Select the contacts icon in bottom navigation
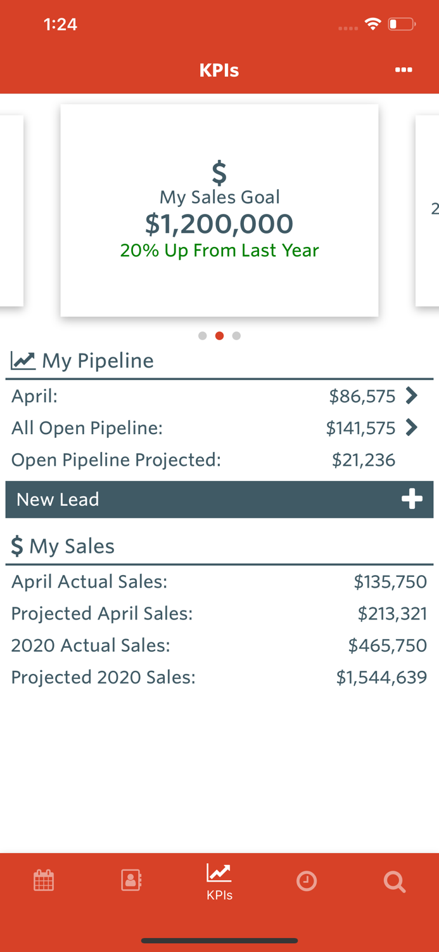 [131, 880]
